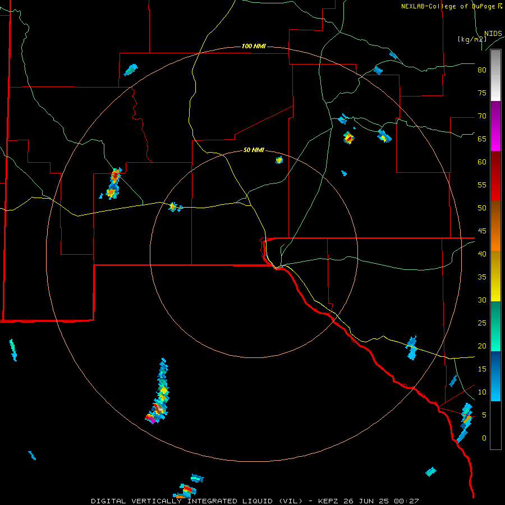
Task: Select the black bottom segment of the color bar
Action: [495, 425]
